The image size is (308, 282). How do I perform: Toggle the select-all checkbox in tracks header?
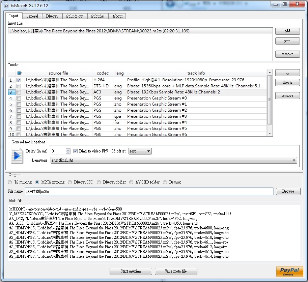click(19, 73)
